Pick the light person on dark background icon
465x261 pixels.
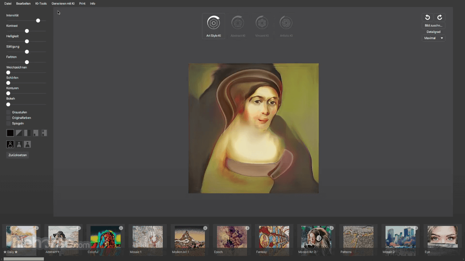point(19,144)
